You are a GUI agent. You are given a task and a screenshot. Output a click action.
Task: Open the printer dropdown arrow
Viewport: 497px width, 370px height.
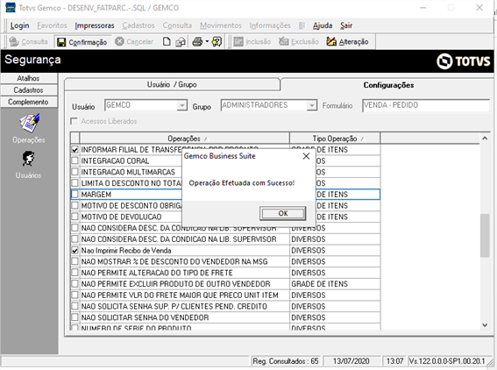click(x=207, y=41)
